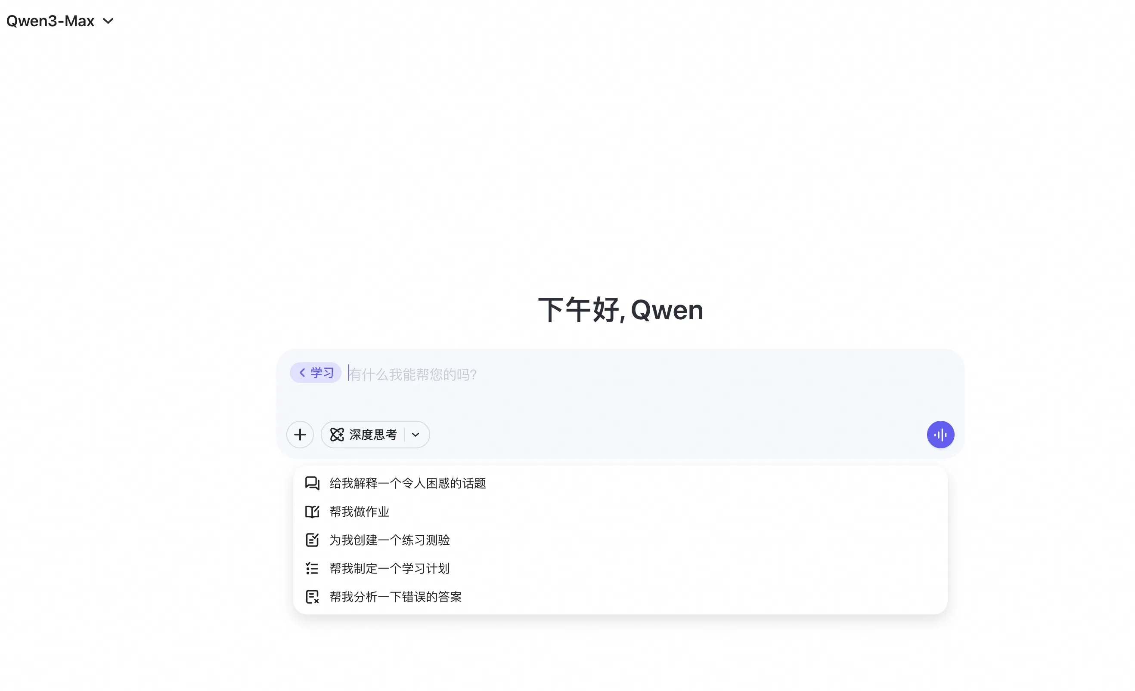Image resolution: width=1135 pixels, height=691 pixels.
Task: Click the book-and-pencil icon beside 帮我做作业
Action: (312, 512)
